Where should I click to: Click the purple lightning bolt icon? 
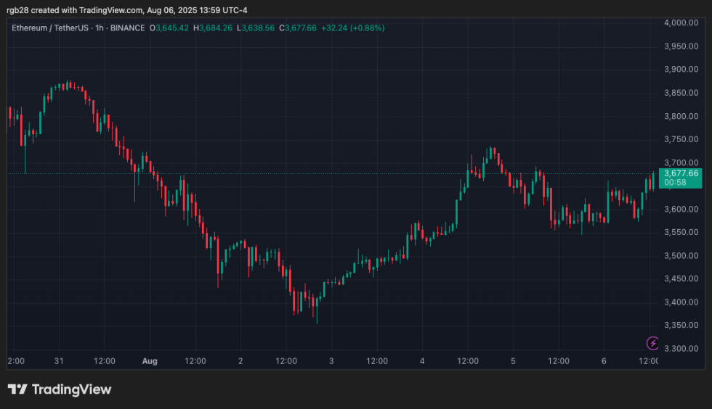click(x=652, y=343)
